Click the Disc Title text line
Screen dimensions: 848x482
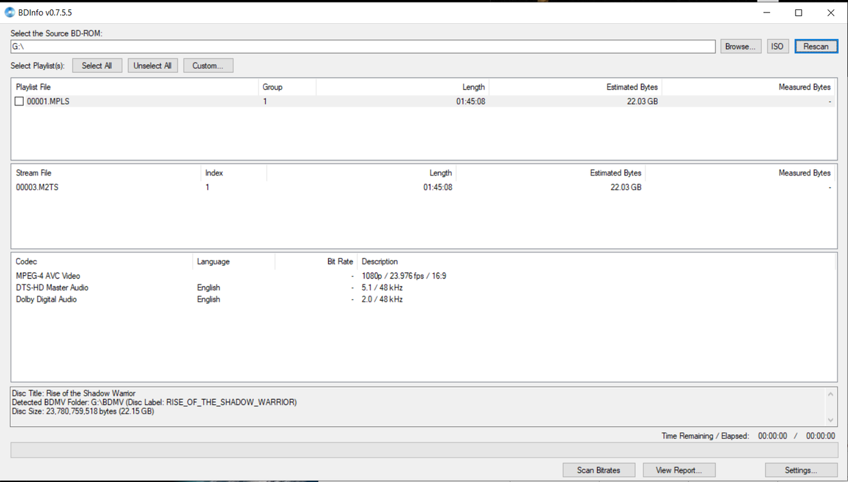pyautogui.click(x=74, y=393)
